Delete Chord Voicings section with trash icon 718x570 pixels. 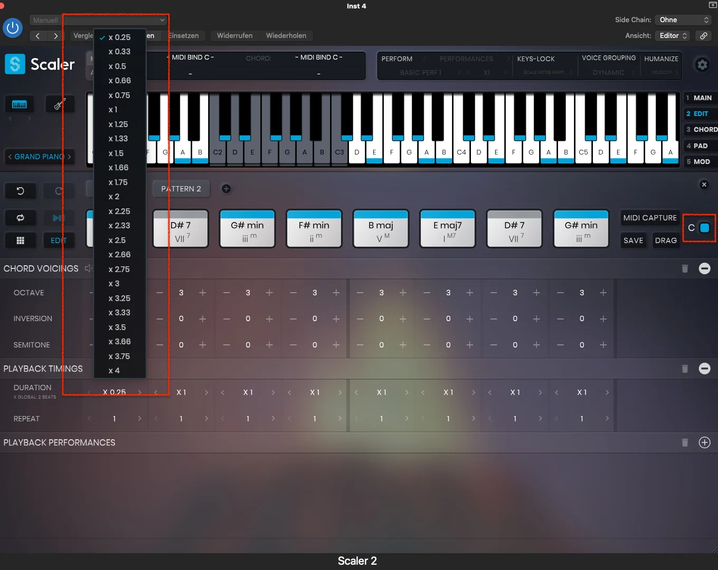pyautogui.click(x=685, y=268)
